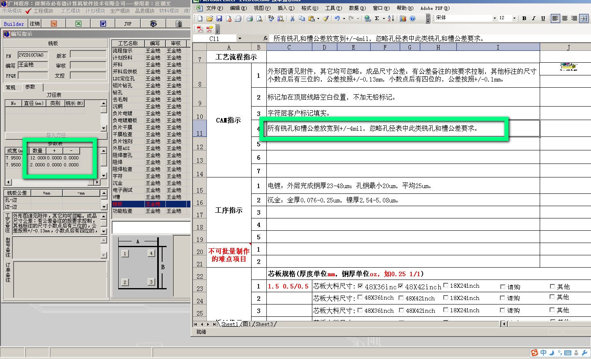Select the 功能检查 row in process list
This screenshot has width=591, height=359.
click(x=151, y=211)
